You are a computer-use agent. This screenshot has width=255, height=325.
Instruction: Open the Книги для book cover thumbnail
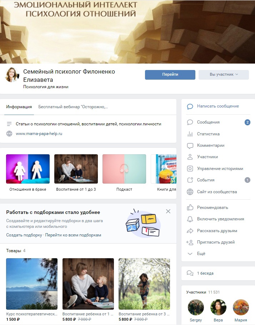(164, 169)
